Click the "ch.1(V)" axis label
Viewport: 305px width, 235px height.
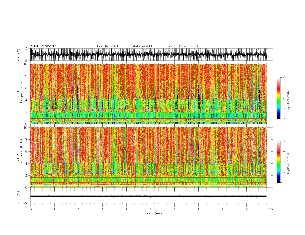tap(18, 55)
